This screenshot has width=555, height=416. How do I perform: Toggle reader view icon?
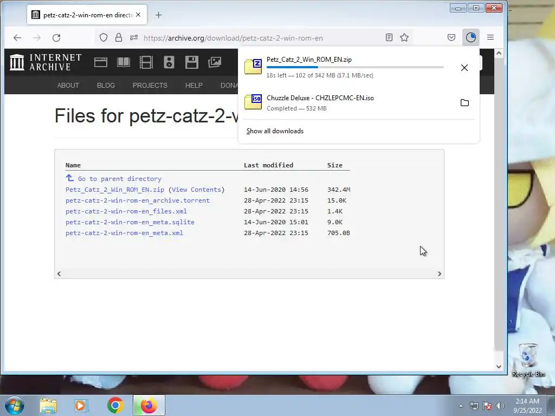389,37
